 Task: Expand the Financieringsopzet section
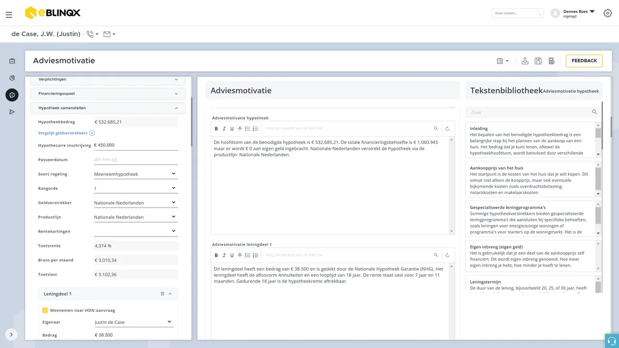pos(108,94)
